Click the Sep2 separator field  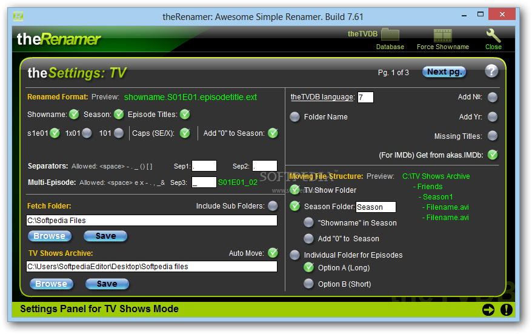coord(265,166)
